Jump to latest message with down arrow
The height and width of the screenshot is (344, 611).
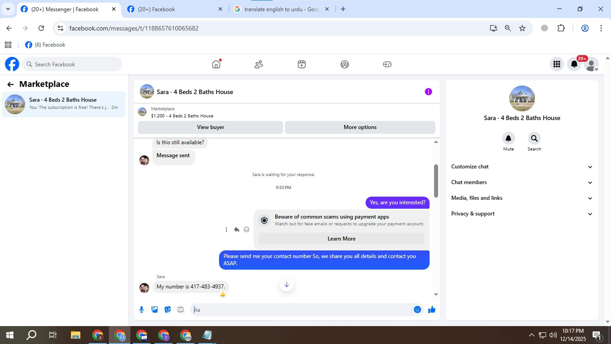point(287,284)
